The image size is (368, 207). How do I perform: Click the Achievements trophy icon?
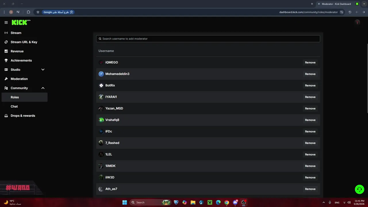click(x=6, y=60)
